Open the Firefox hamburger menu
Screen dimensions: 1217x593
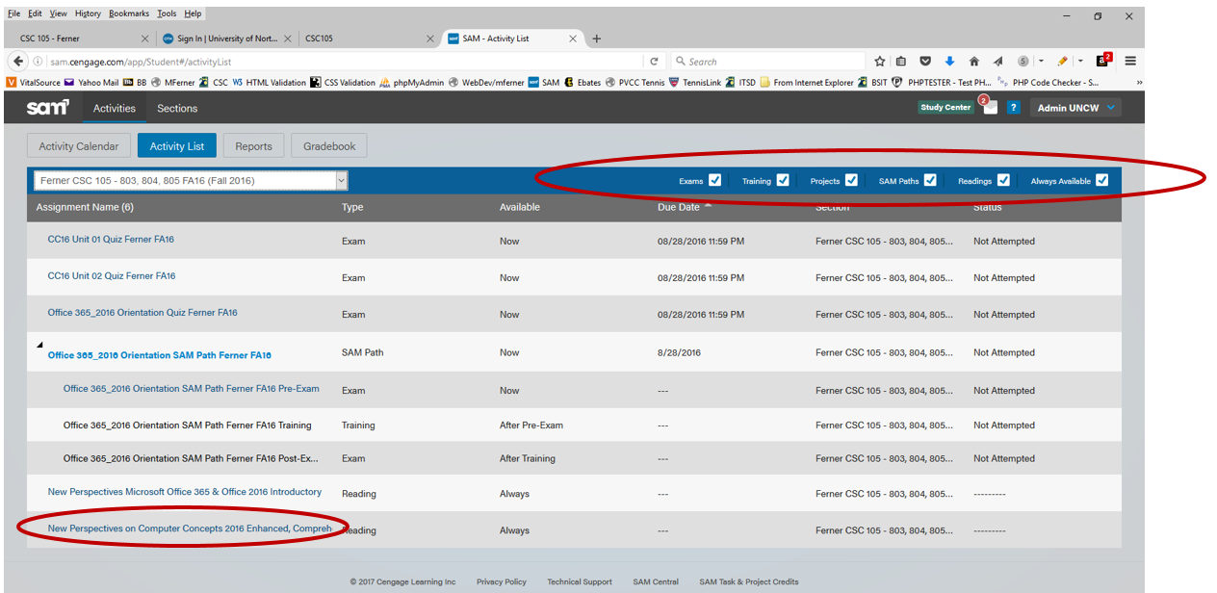click(1130, 61)
